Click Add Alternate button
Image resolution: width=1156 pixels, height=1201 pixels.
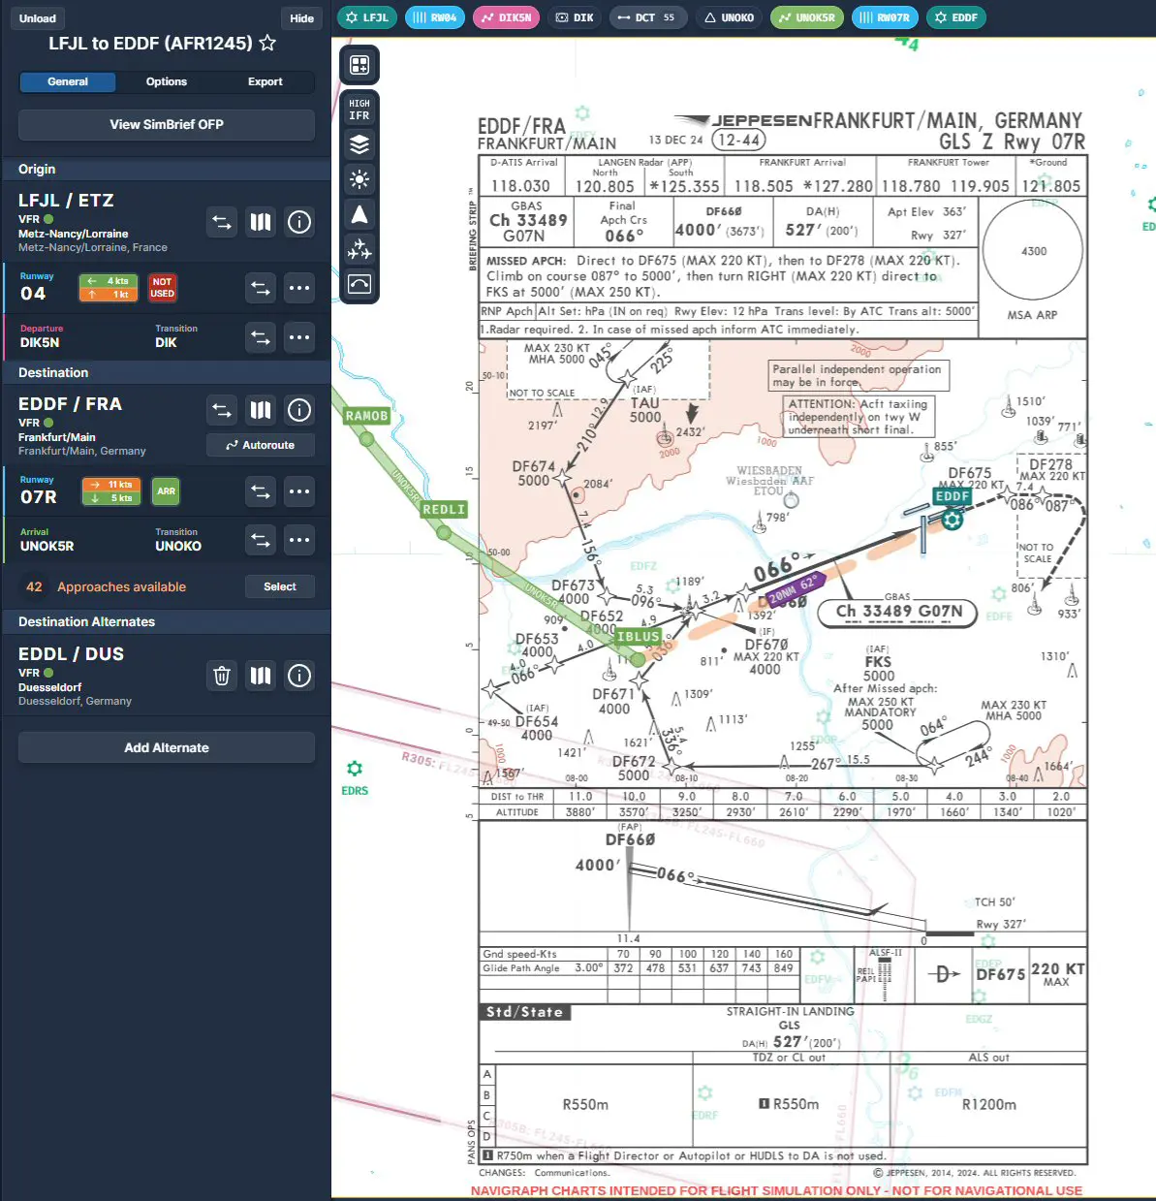coord(167,747)
